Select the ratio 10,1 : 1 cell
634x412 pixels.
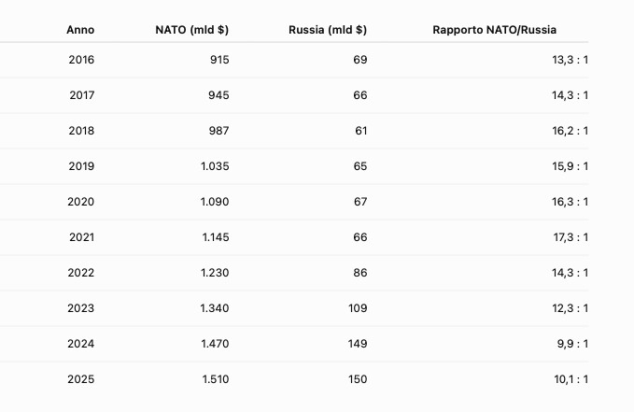pos(571,379)
